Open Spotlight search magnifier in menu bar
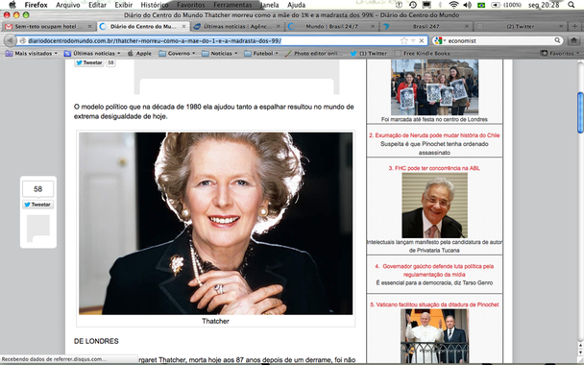 [x=572, y=5]
